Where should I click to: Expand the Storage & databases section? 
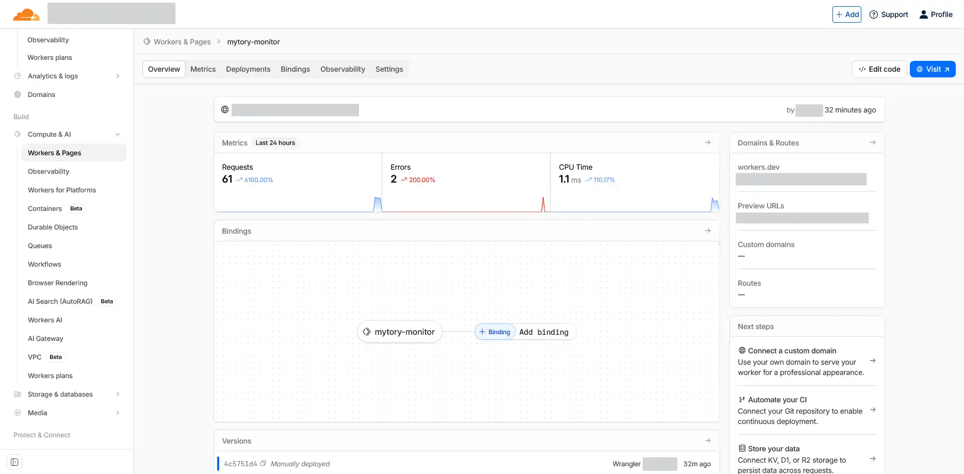118,394
